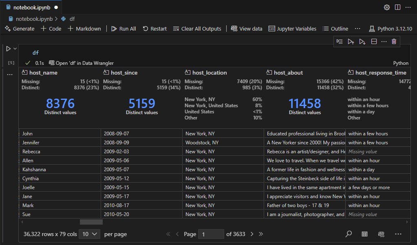Image resolution: width=417 pixels, height=245 pixels.
Task: Click the scroll left arrow of the table
Action: [x=22, y=222]
